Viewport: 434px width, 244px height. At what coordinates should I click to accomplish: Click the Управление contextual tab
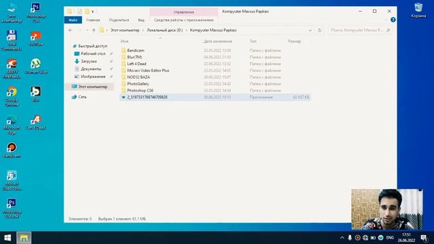coord(184,12)
